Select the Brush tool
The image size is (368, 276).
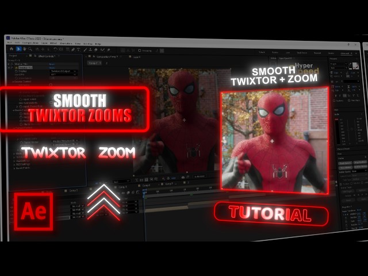[x=85, y=49]
